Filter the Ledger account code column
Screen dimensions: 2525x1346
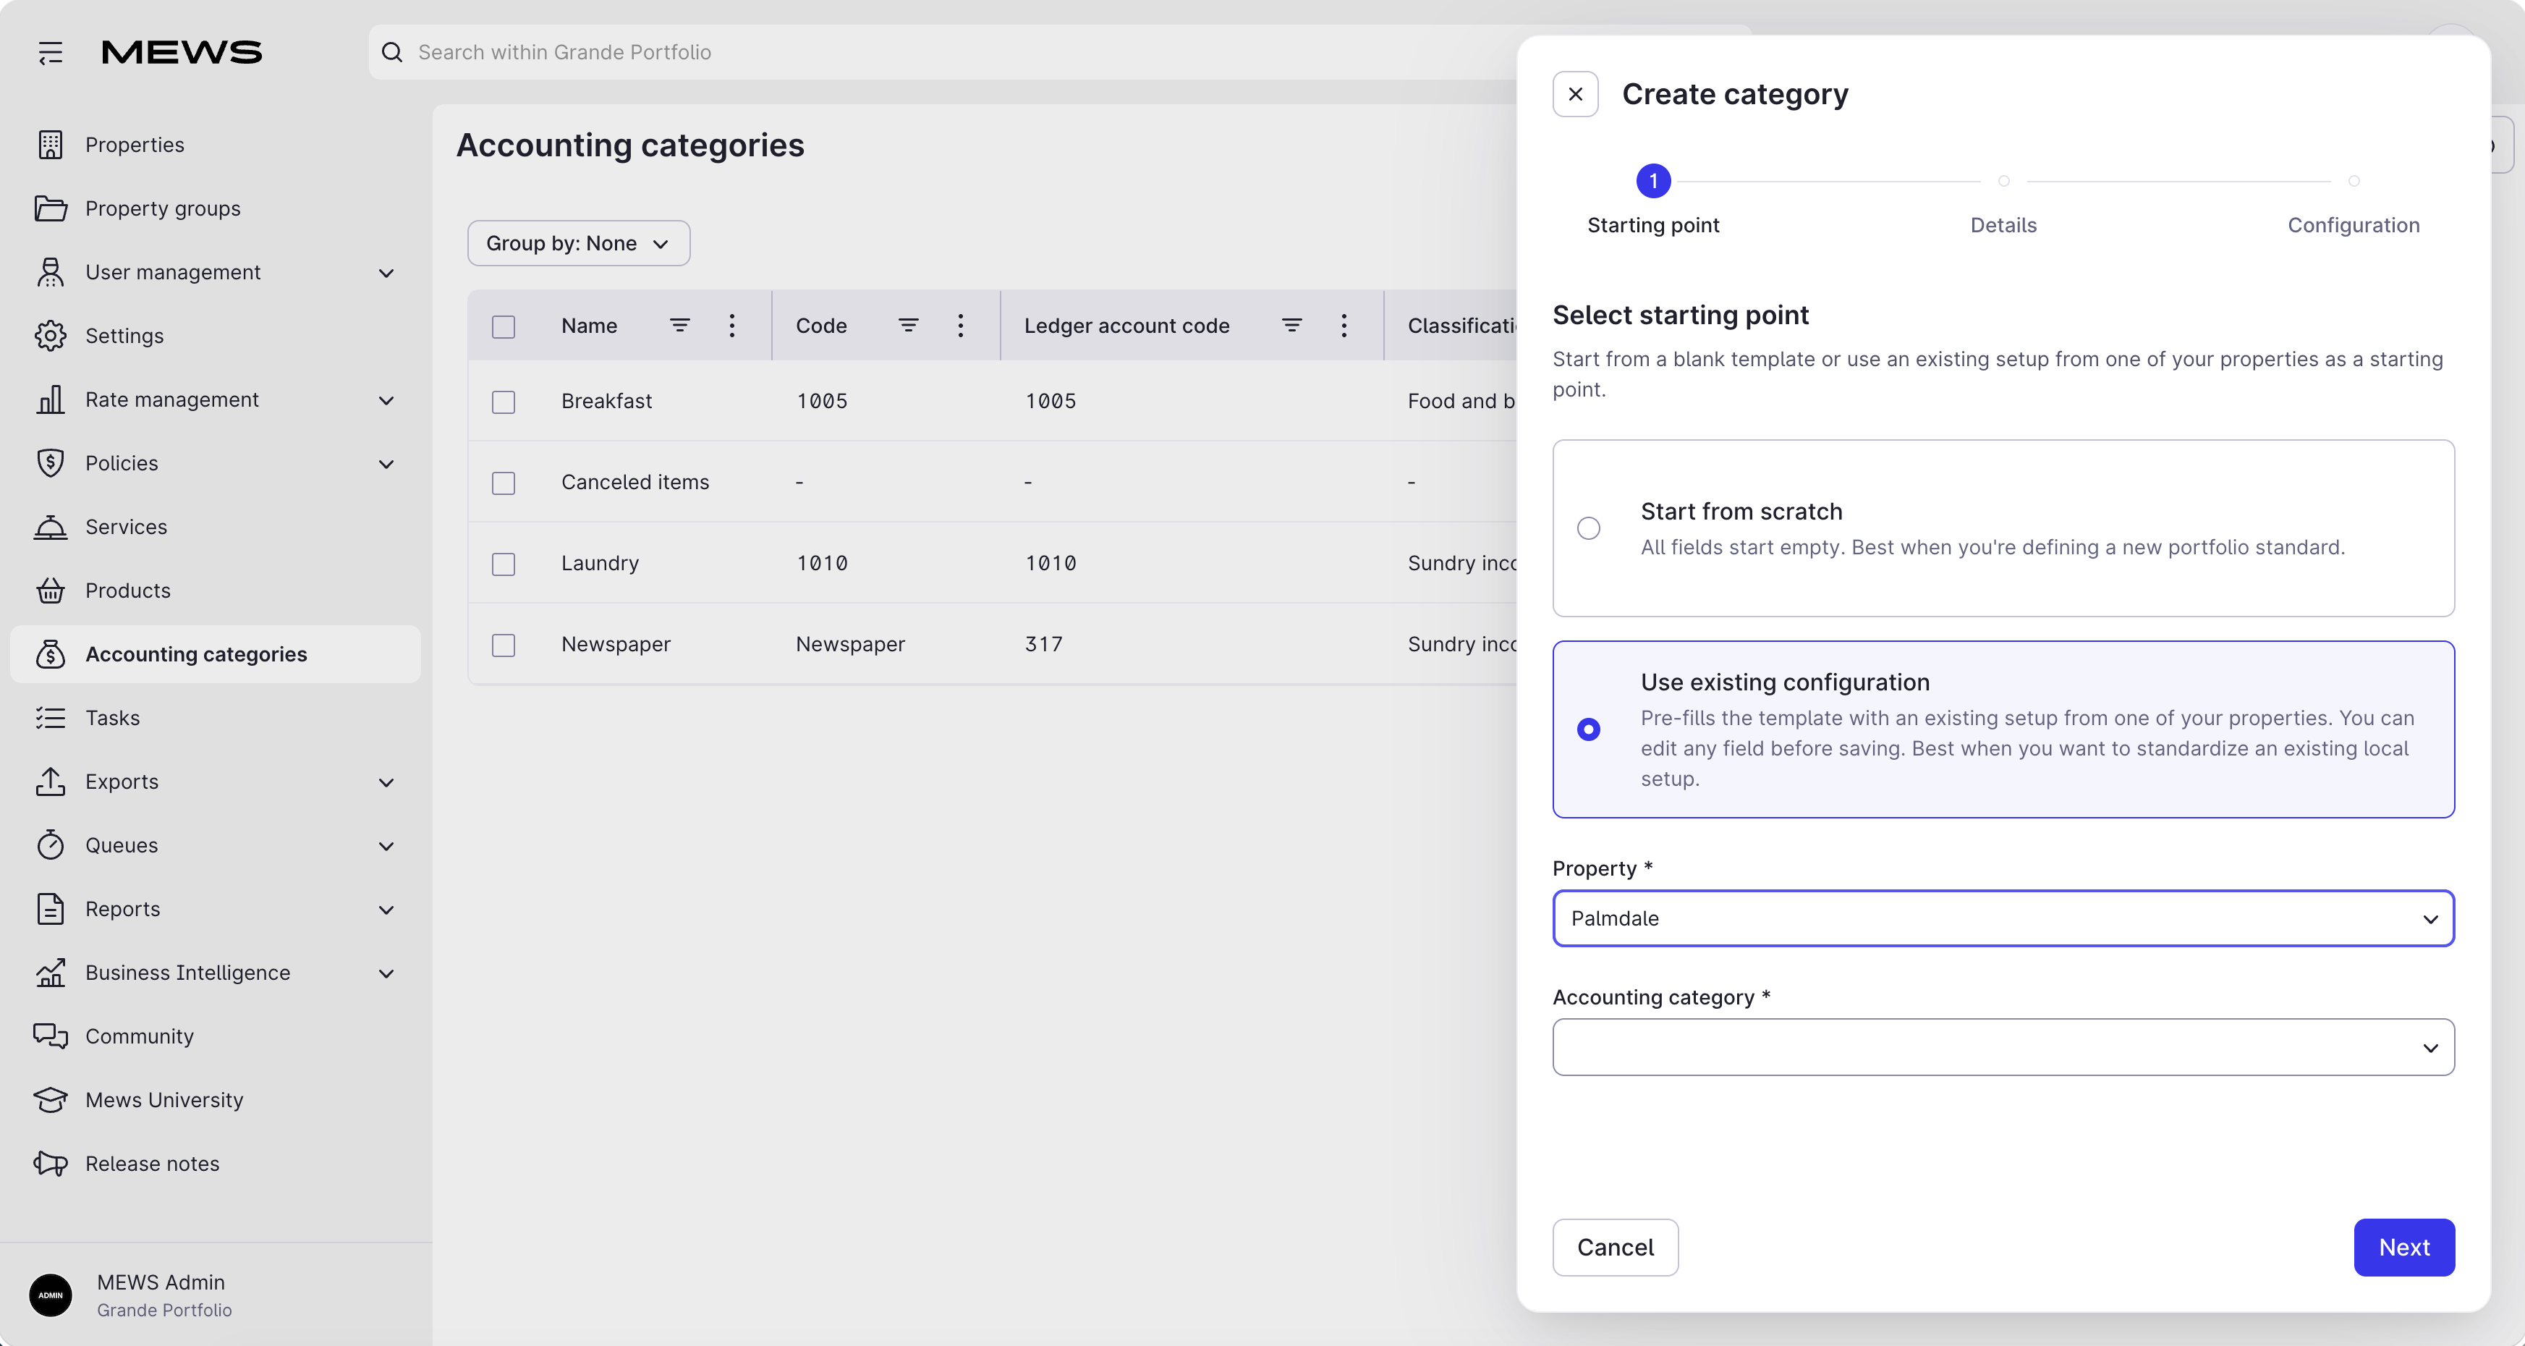pos(1292,326)
